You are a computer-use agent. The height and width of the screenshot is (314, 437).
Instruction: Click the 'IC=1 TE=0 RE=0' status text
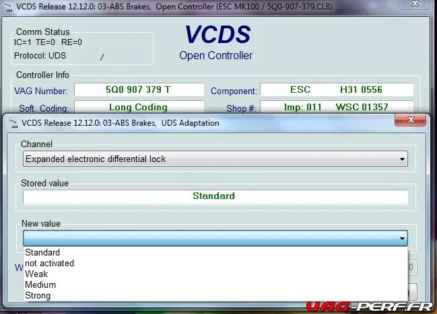point(48,42)
